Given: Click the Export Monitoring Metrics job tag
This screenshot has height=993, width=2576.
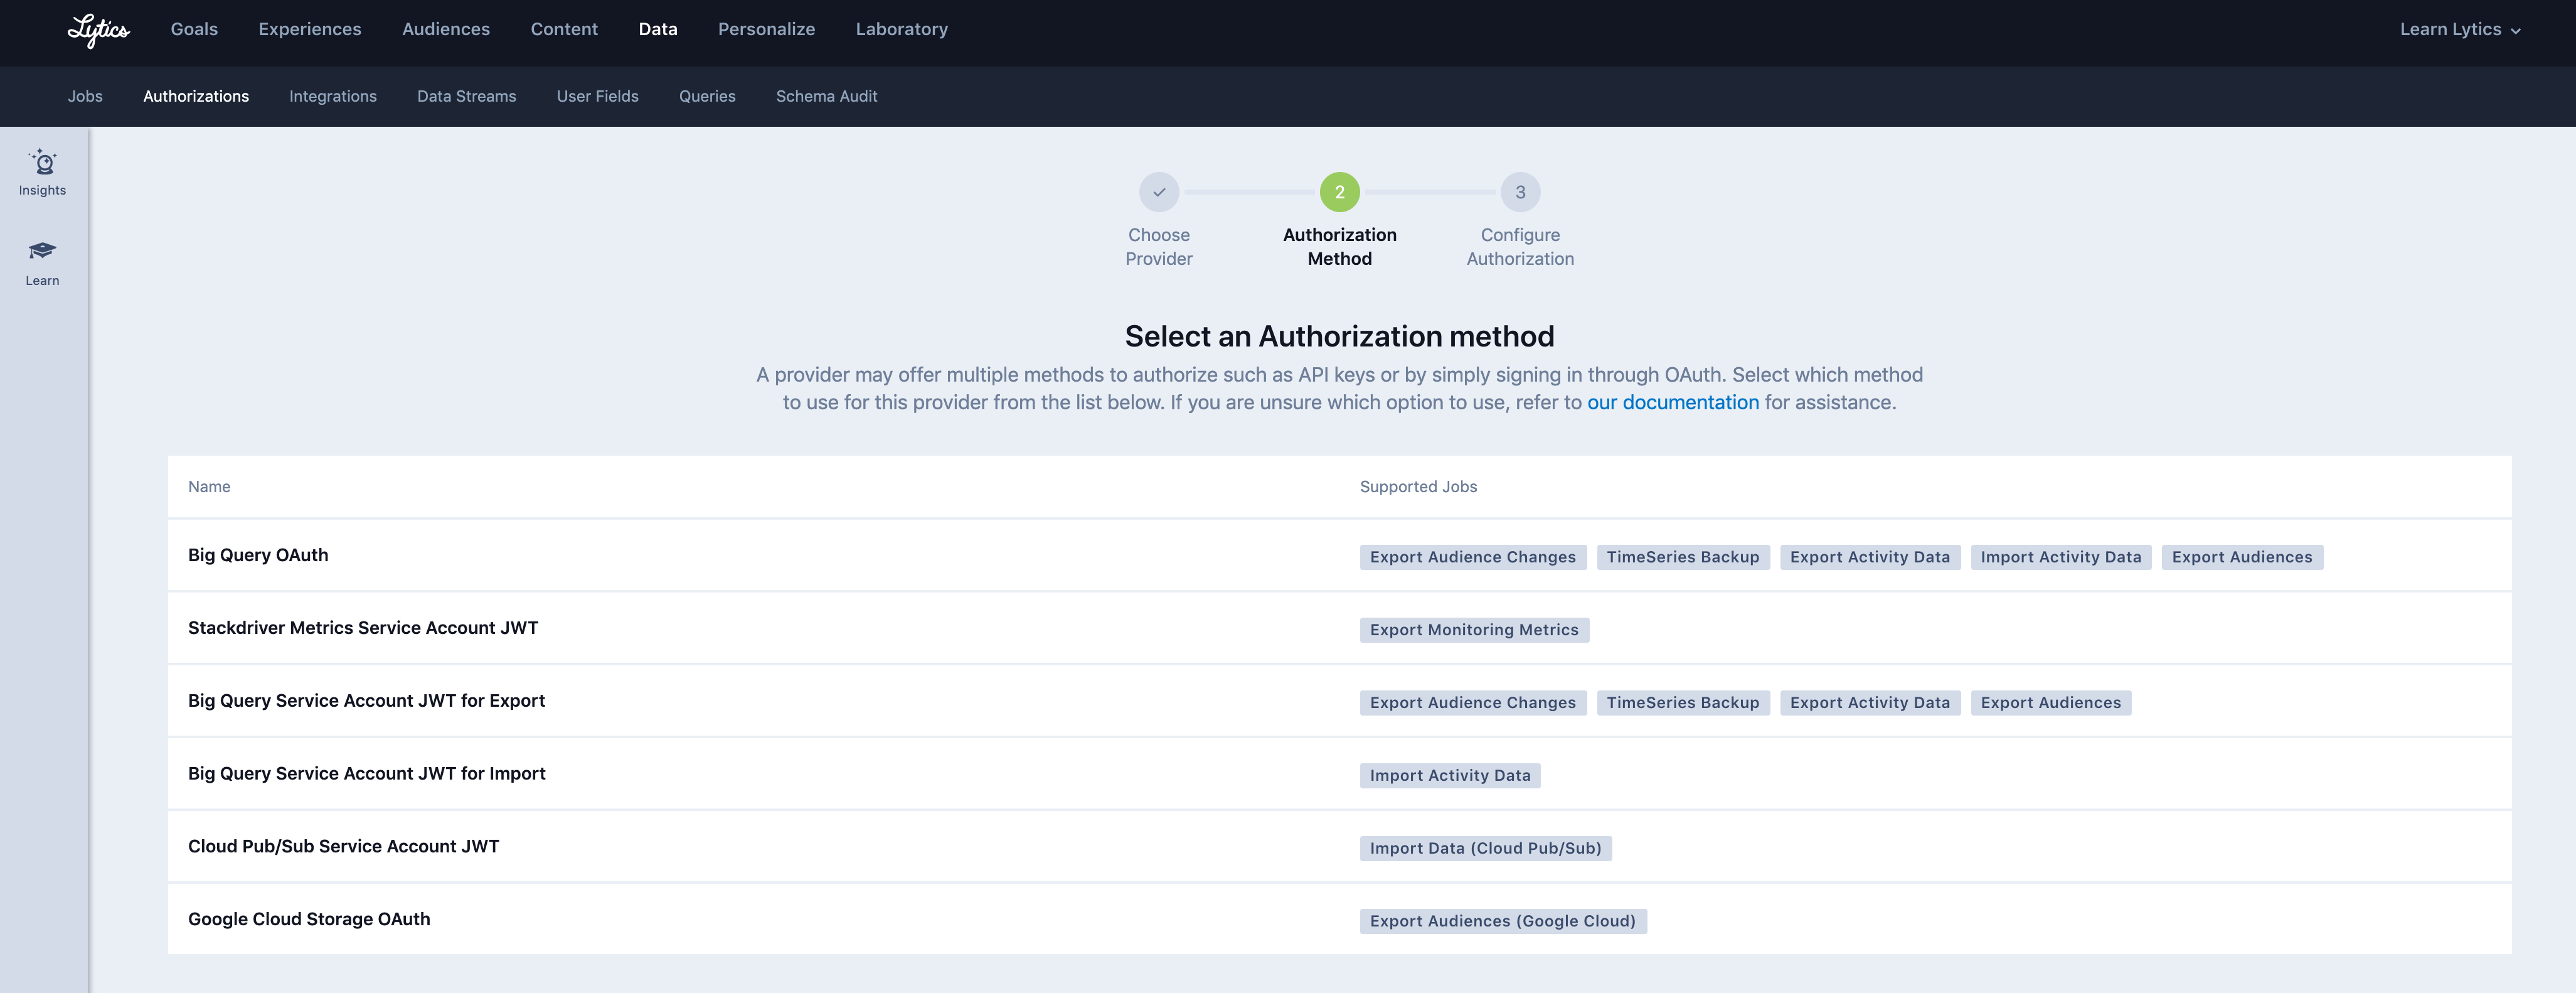Looking at the screenshot, I should tap(1473, 630).
